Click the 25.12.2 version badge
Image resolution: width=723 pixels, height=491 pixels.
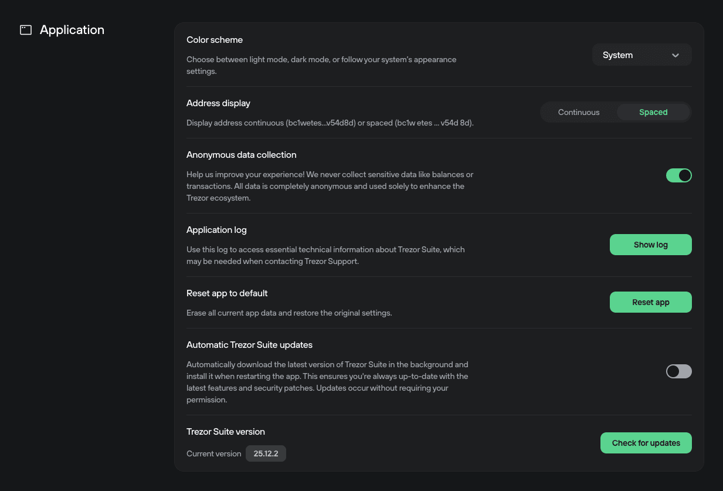[x=266, y=453]
